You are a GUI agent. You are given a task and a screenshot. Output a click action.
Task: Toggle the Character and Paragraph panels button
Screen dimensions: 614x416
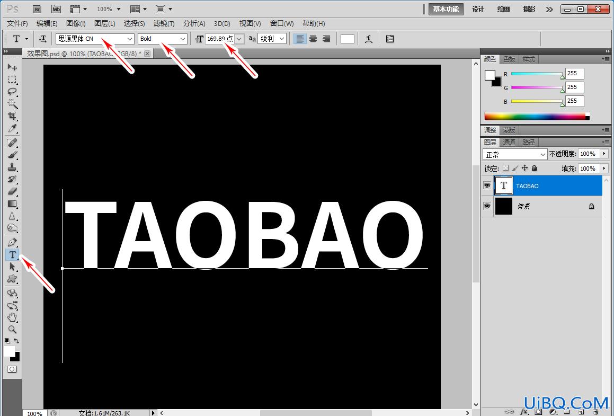tap(389, 39)
